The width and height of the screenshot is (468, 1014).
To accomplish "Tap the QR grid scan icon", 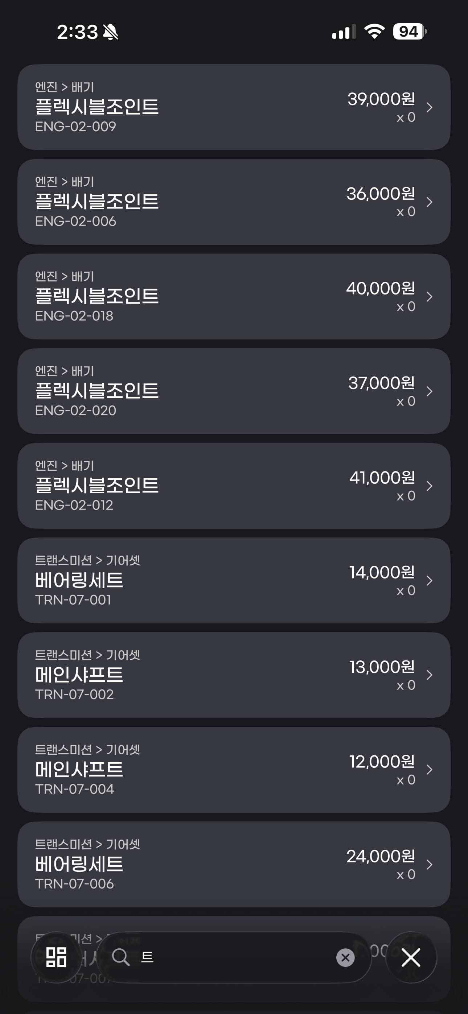I will pyautogui.click(x=56, y=957).
